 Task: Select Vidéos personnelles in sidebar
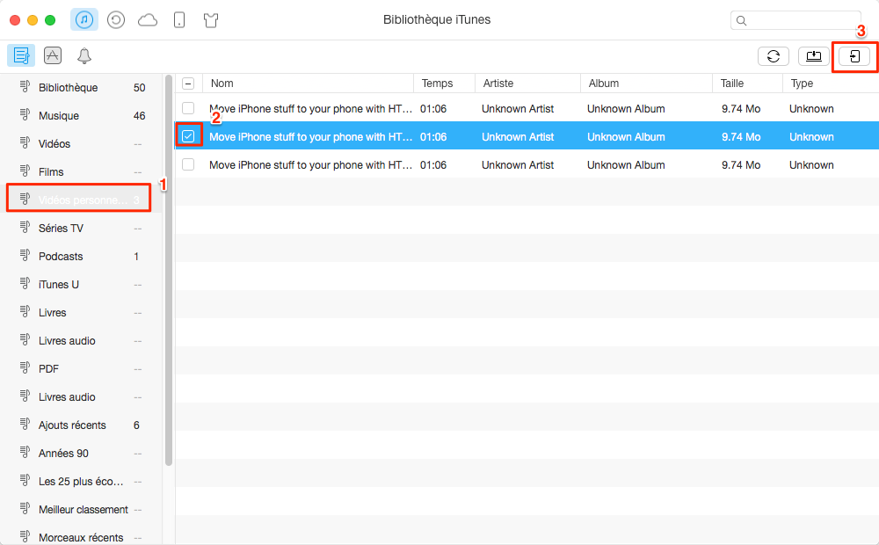81,200
